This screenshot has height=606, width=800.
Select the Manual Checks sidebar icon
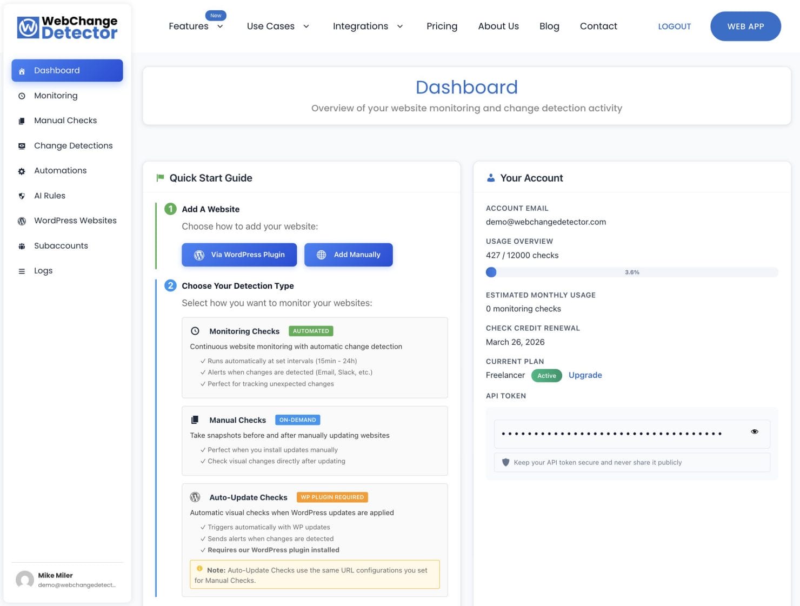(x=22, y=121)
